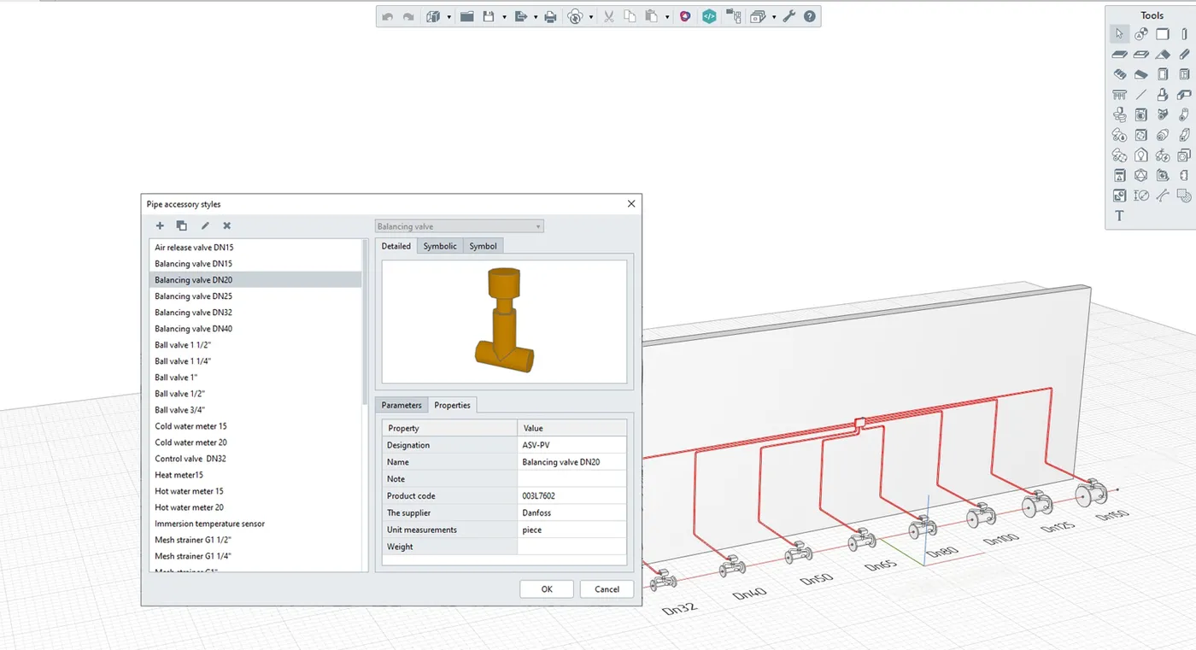Click the help question mark icon
1196x650 pixels.
coord(810,16)
